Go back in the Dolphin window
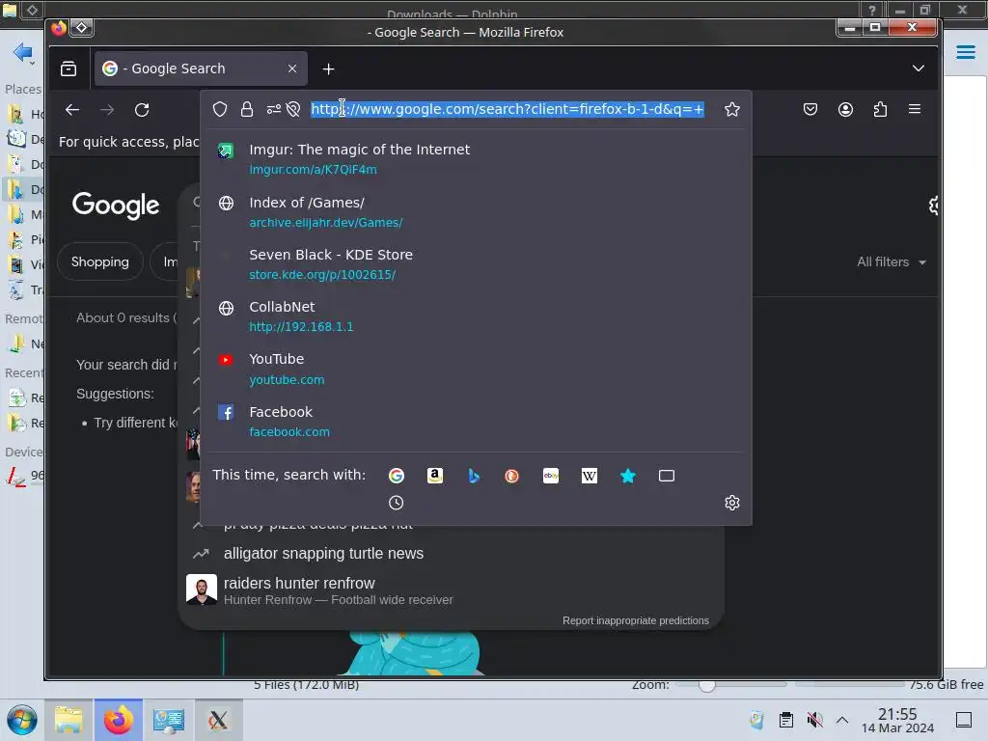The height and width of the screenshot is (741, 988). (23, 52)
